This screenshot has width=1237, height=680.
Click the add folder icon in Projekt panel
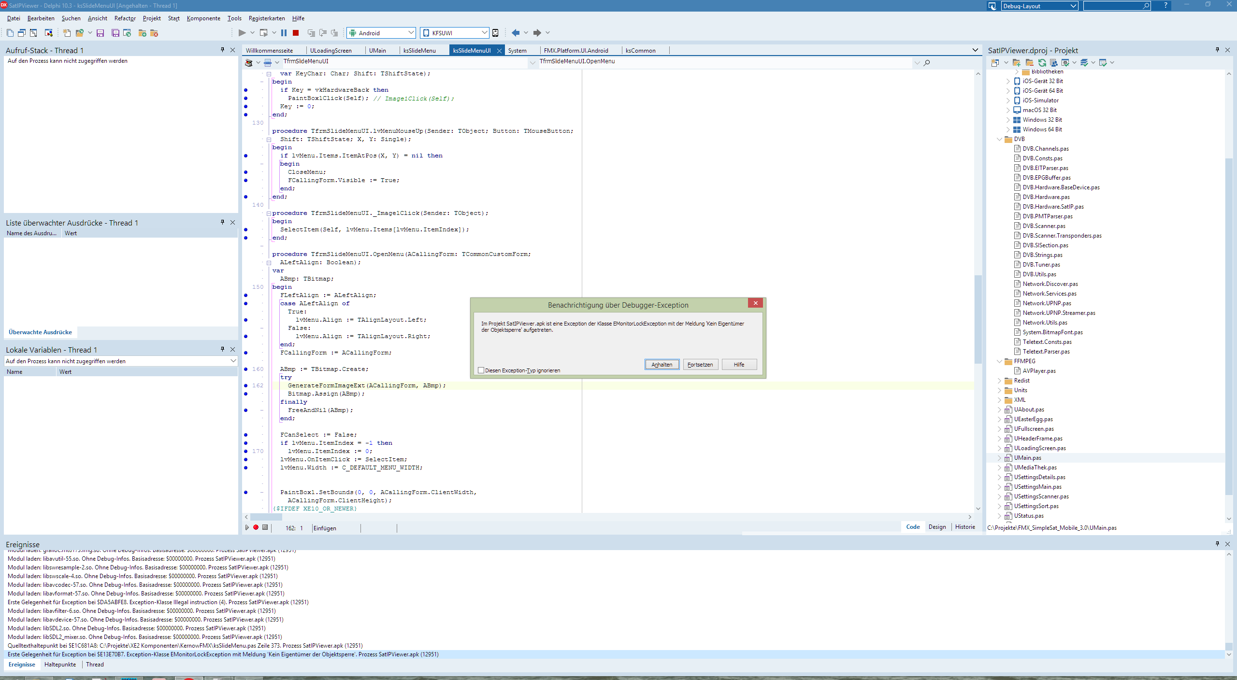click(1017, 62)
